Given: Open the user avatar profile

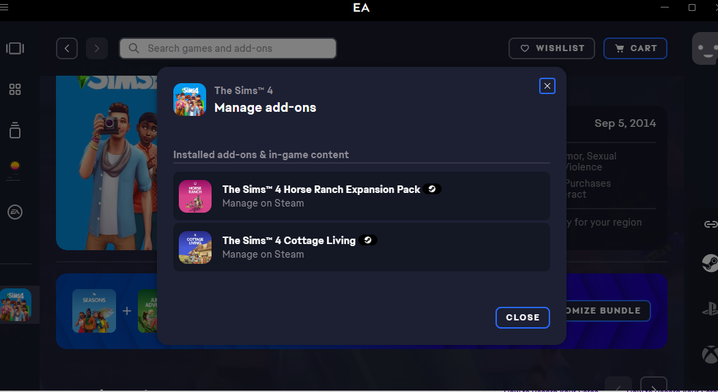Looking at the screenshot, I should coord(706,48).
